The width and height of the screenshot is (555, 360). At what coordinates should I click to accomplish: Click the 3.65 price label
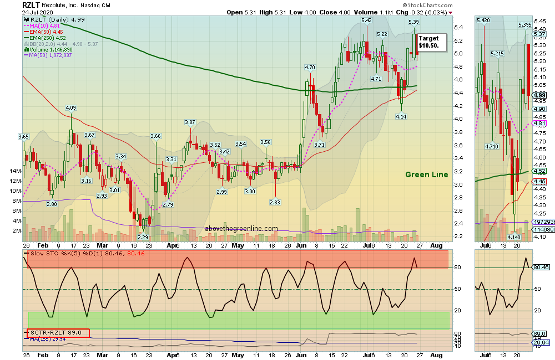tap(23, 136)
